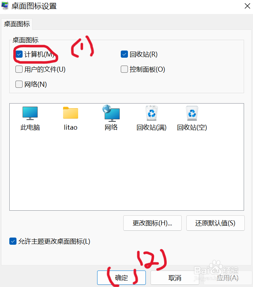Click the 还原默认值(S) button
Image resolution: width=253 pixels, height=287 pixels.
tap(215, 223)
